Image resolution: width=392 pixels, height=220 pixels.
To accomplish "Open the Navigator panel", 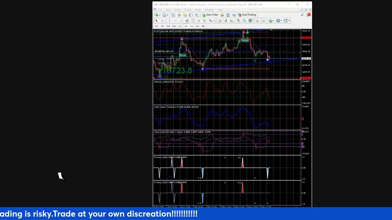I will point(185,15).
